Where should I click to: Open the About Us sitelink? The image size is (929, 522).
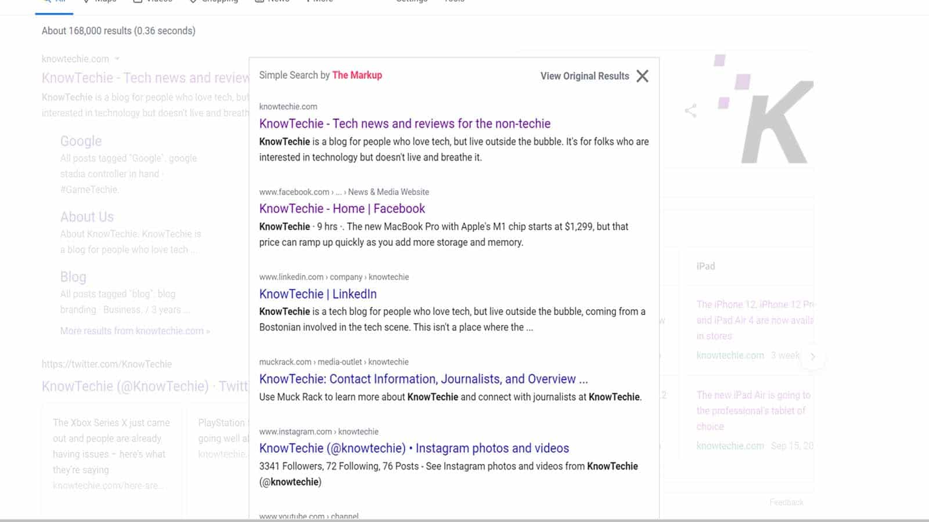(87, 217)
